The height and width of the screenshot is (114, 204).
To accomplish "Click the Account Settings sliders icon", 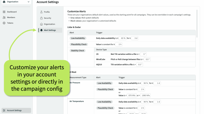I will click(4, 111).
